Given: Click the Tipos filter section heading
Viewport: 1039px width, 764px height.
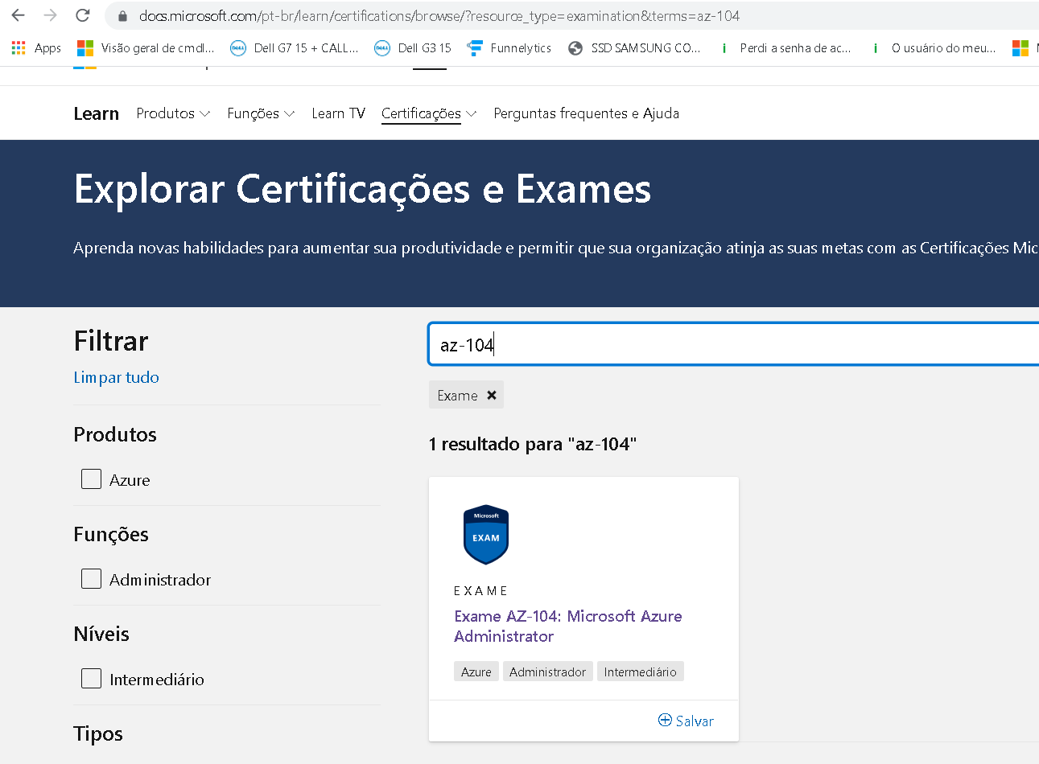Looking at the screenshot, I should [97, 733].
